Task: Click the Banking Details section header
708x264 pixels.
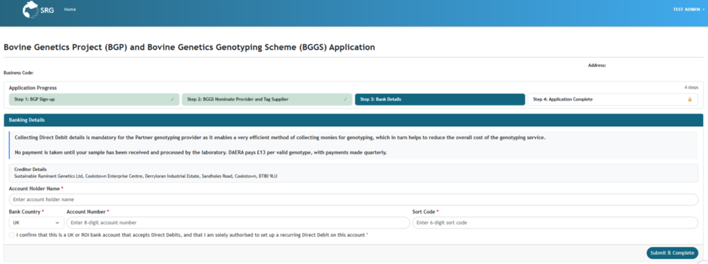Action: (353, 121)
